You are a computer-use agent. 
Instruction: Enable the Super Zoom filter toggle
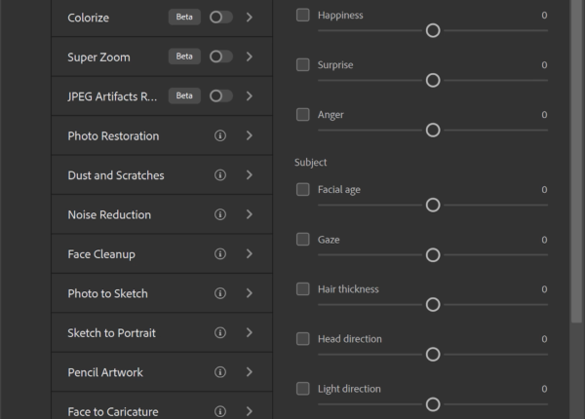pyautogui.click(x=221, y=57)
